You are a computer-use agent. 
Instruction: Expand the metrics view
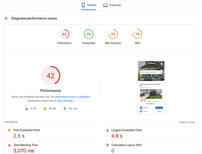click(x=187, y=122)
